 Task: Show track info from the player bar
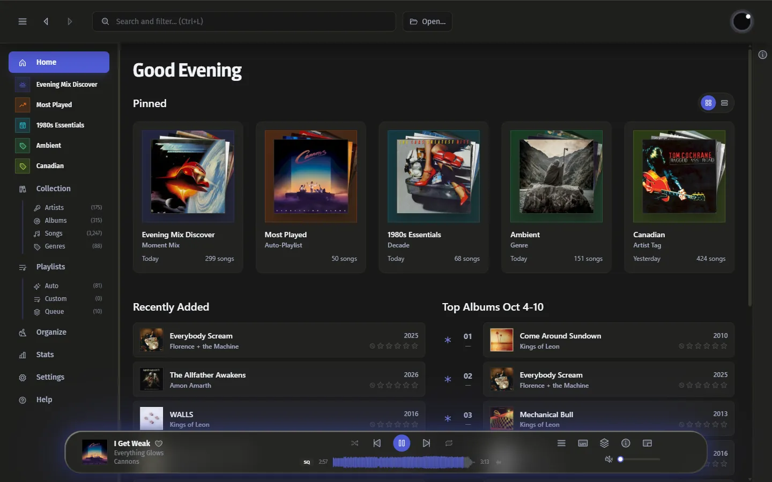626,443
